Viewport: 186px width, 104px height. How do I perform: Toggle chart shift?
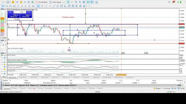click(x=92, y=2)
